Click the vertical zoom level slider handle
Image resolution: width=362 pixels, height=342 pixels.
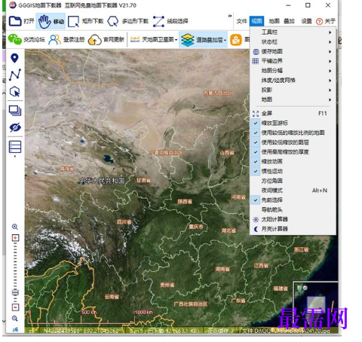(x=15, y=292)
